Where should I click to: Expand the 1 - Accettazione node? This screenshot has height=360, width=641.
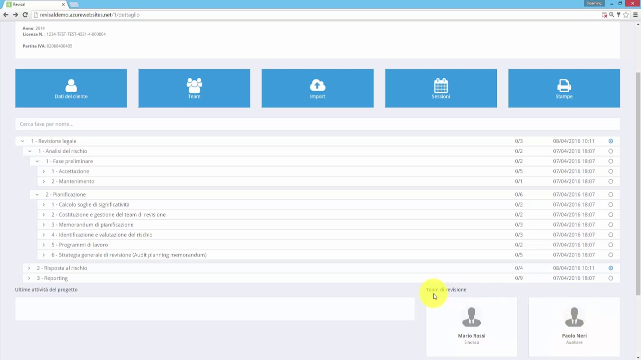44,171
